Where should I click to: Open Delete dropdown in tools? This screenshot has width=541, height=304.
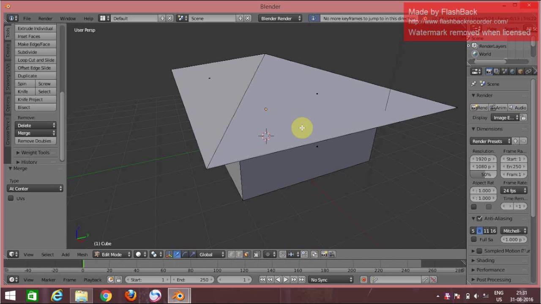click(36, 125)
